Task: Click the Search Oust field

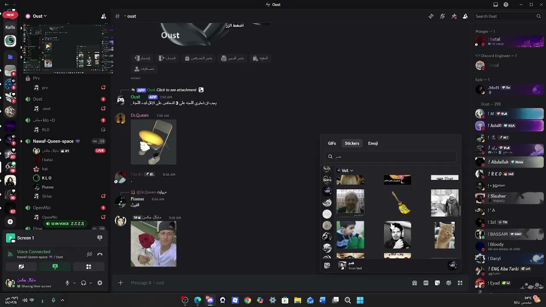Action: coord(508,16)
